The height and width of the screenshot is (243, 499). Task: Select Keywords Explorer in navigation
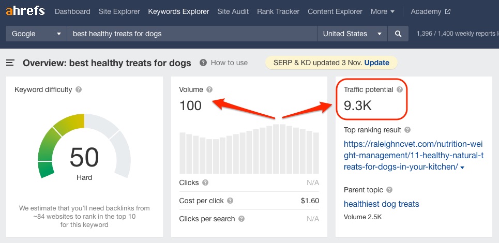[x=178, y=12]
